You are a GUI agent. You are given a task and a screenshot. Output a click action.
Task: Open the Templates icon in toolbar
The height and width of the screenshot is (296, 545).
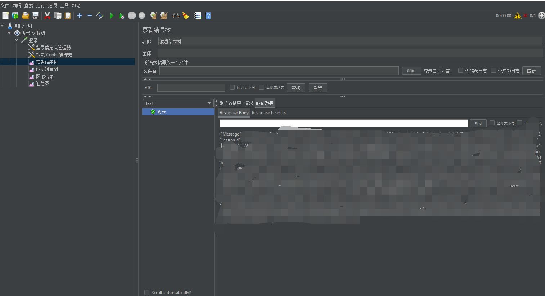(15, 16)
